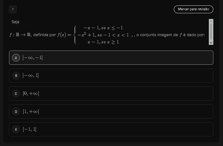The image size is (223, 146).
Task: Click the question number 7 badge
Action: [x=13, y=9]
